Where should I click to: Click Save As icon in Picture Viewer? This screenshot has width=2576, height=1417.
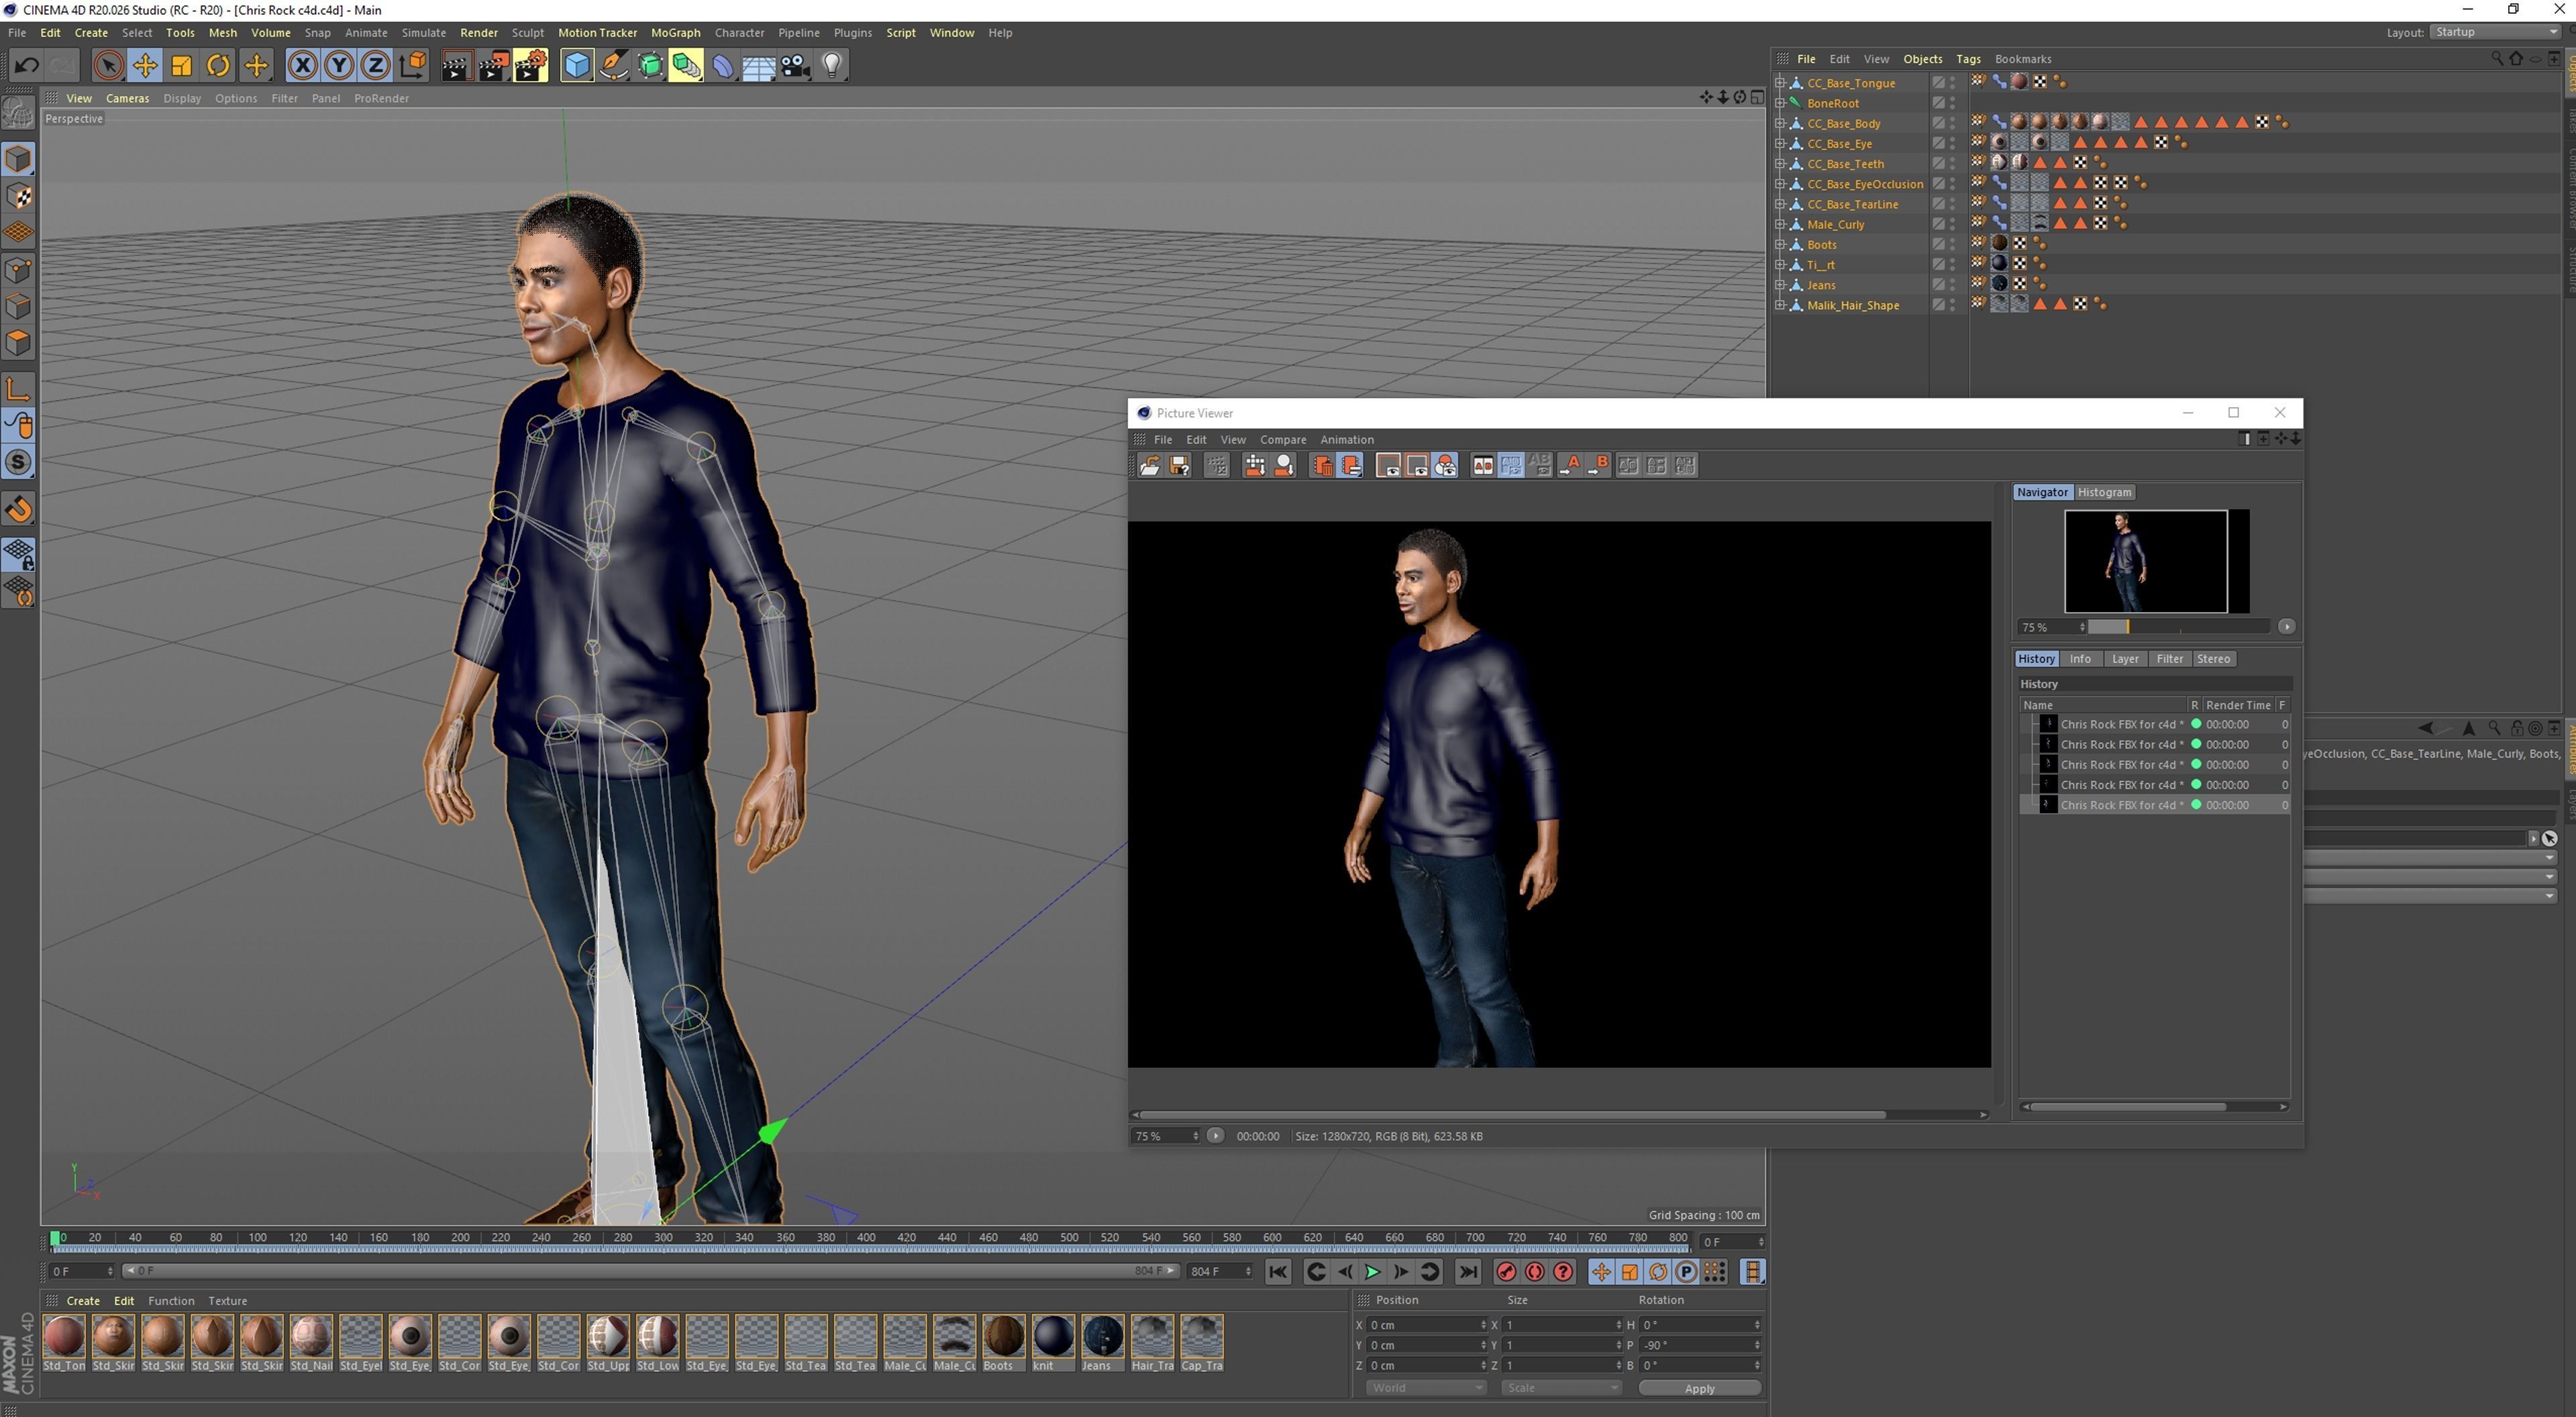tap(1180, 466)
